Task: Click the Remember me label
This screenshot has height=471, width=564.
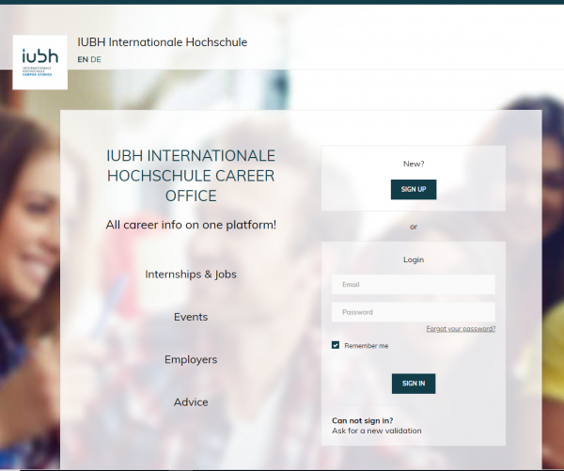Action: coord(367,346)
